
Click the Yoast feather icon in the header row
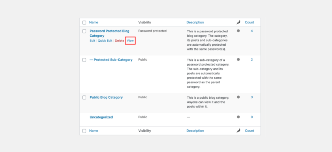[238, 22]
